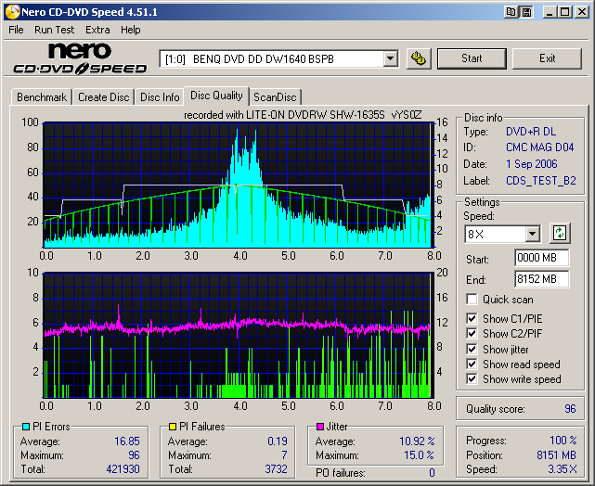
Task: Click the refresh speed settings icon
Action: tap(560, 233)
